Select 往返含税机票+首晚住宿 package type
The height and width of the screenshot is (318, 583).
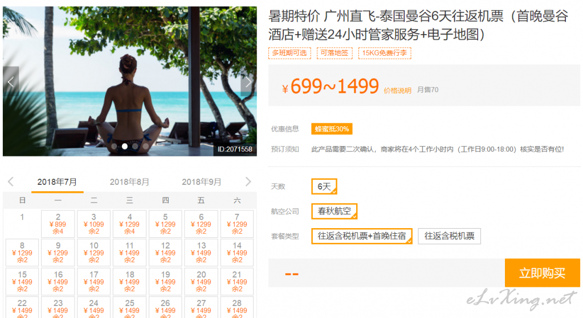[x=362, y=236]
